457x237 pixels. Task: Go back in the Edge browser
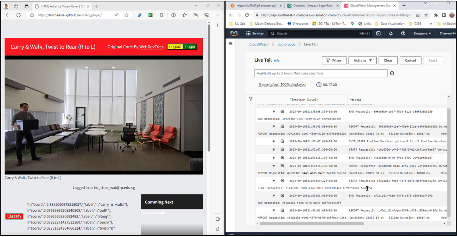tap(8, 15)
